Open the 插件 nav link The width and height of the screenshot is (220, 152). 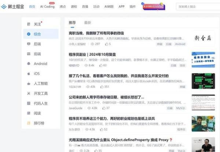132,7
